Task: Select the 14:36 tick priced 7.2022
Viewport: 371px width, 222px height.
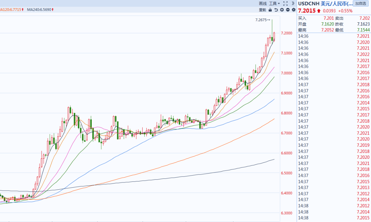Action: tap(334, 54)
